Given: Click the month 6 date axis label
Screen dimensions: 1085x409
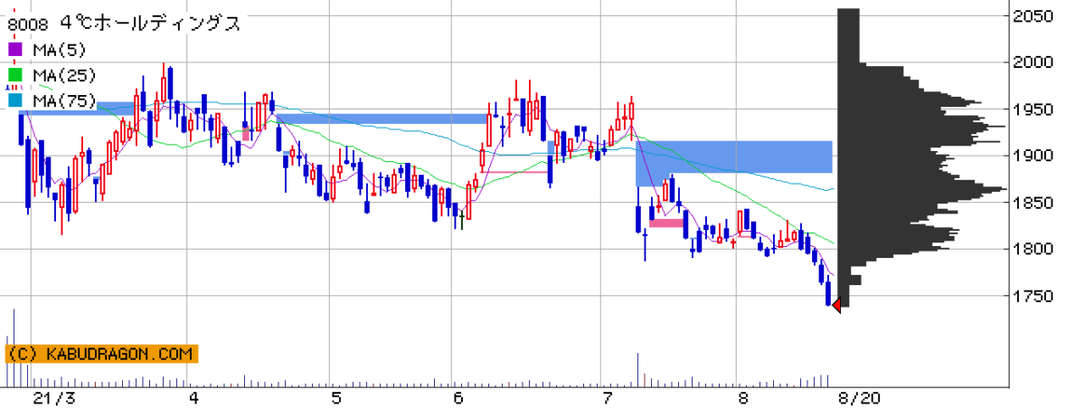Looking at the screenshot, I should (x=458, y=397).
